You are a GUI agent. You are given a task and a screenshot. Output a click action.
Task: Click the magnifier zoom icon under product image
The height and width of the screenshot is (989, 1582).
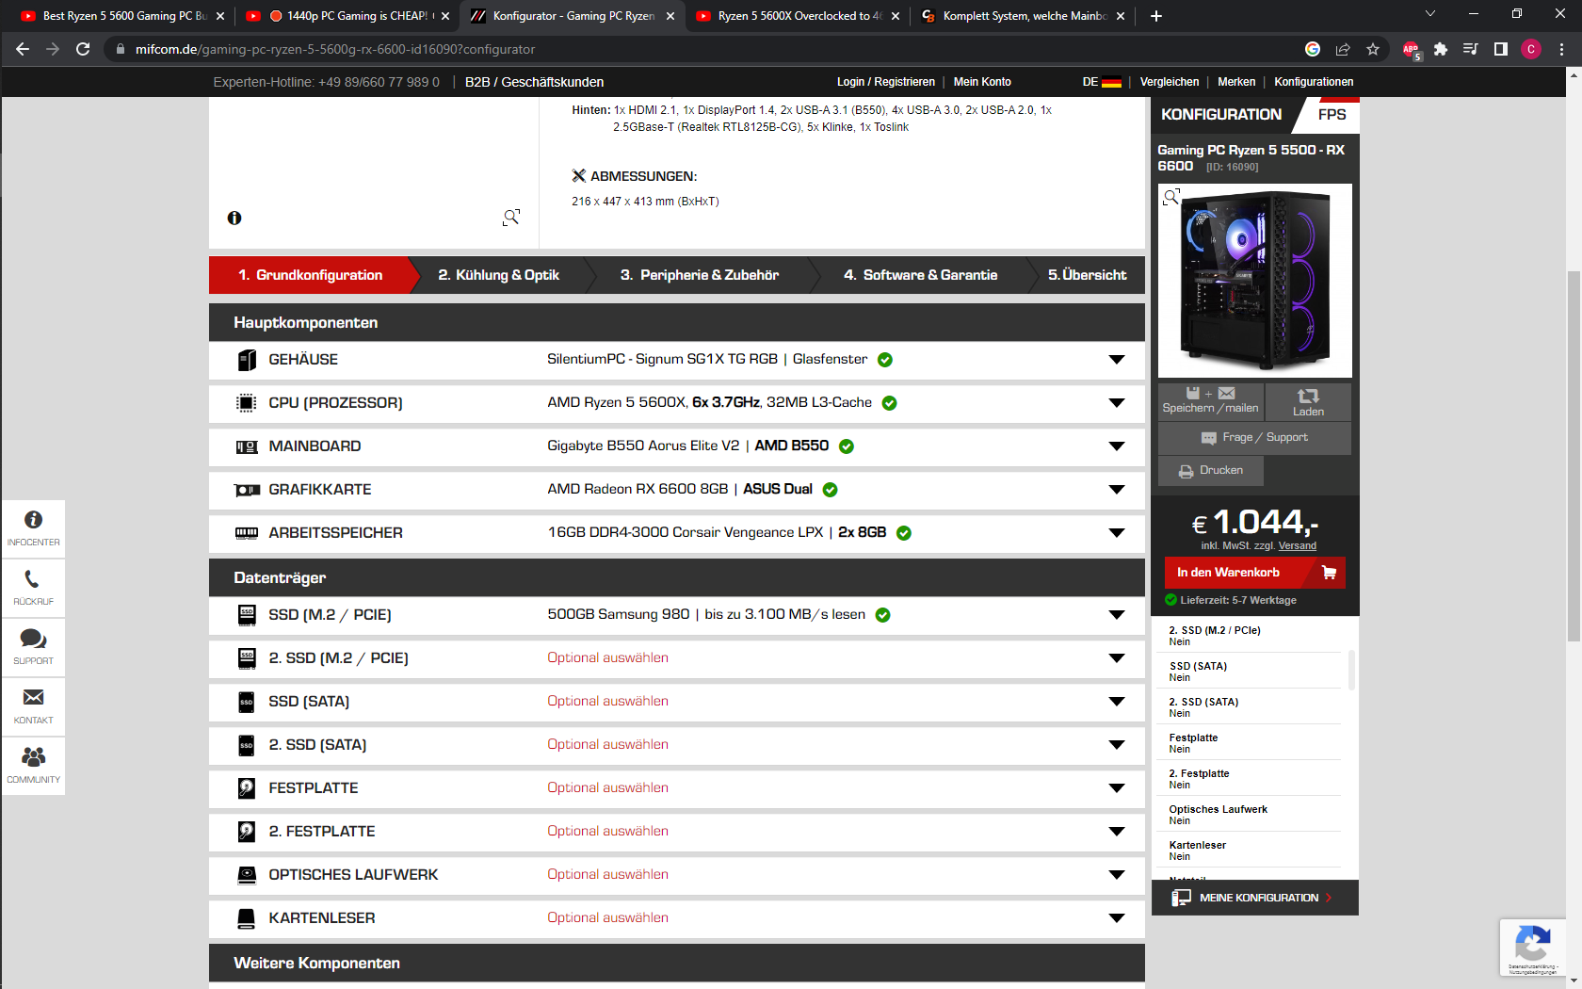pos(511,218)
